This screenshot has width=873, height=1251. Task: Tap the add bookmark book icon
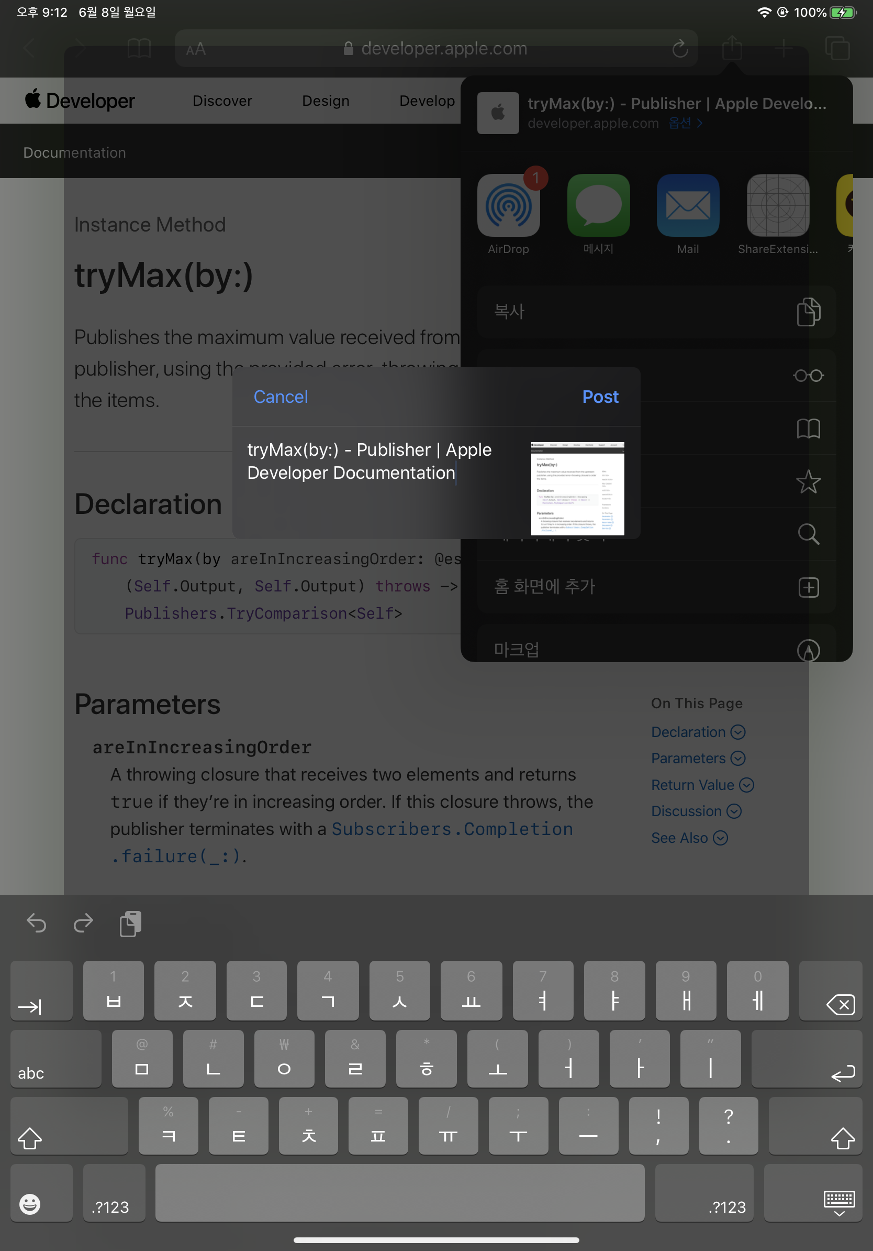coord(808,429)
